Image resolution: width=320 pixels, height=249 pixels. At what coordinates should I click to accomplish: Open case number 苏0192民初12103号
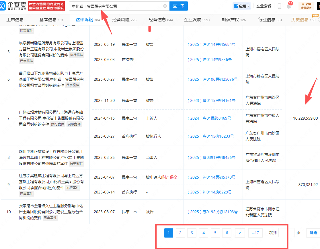click(212, 212)
